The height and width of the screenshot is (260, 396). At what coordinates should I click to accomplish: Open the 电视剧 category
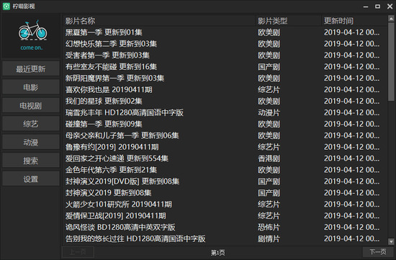(x=31, y=106)
